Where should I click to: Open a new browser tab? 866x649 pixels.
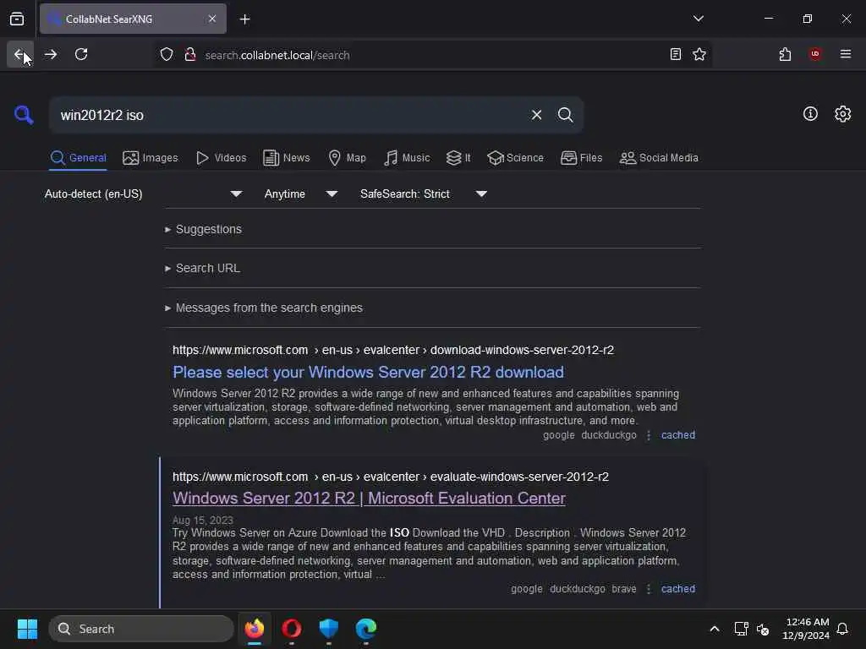[x=244, y=19]
